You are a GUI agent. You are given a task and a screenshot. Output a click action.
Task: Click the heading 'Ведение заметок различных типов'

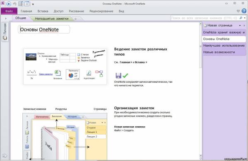coord(141,52)
